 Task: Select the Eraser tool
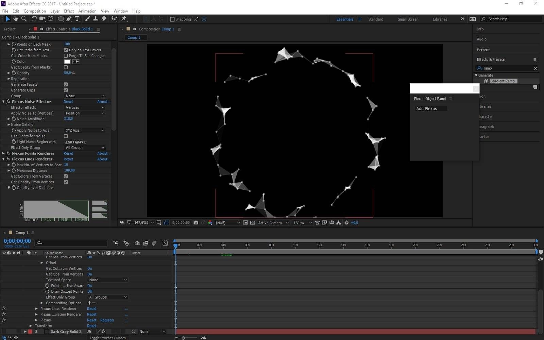pos(104,19)
